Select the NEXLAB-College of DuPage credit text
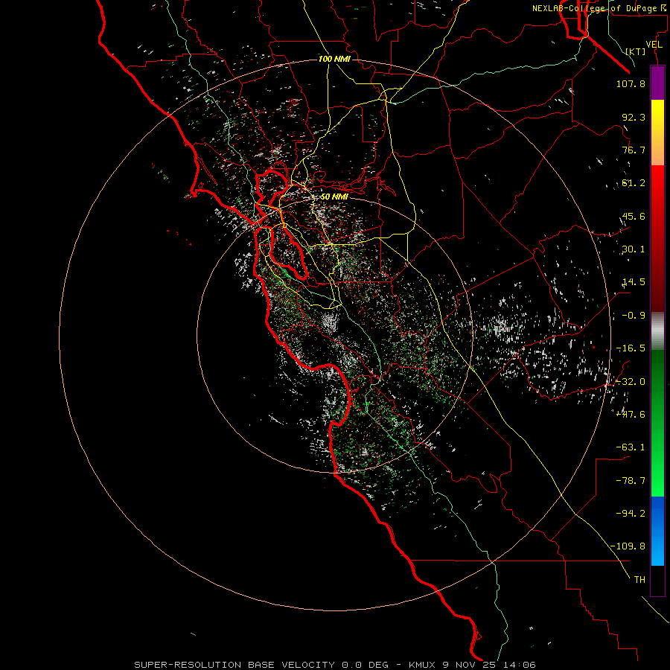The width and height of the screenshot is (670, 670). [x=599, y=8]
